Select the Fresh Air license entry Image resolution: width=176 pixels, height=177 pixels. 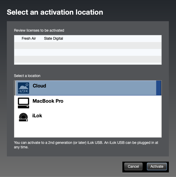29,39
